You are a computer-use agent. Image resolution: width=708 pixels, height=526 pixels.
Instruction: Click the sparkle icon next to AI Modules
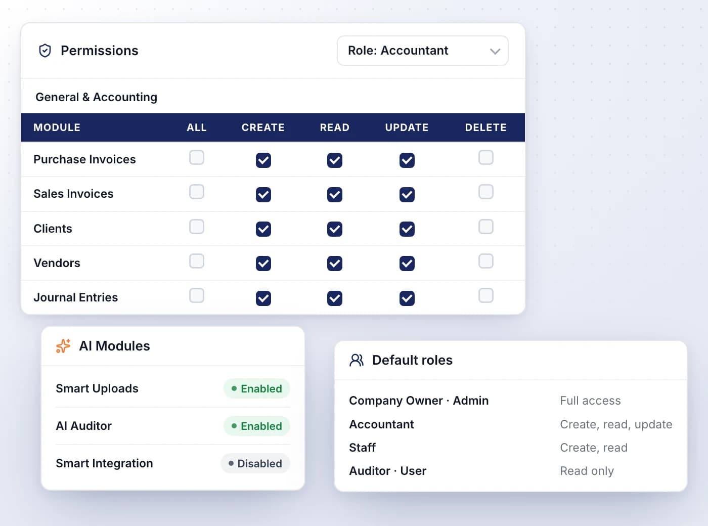(x=63, y=346)
